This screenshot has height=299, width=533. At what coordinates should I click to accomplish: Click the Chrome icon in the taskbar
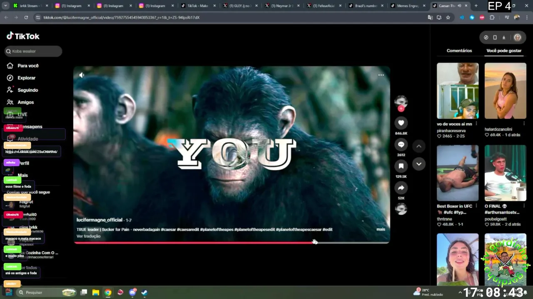(108, 292)
